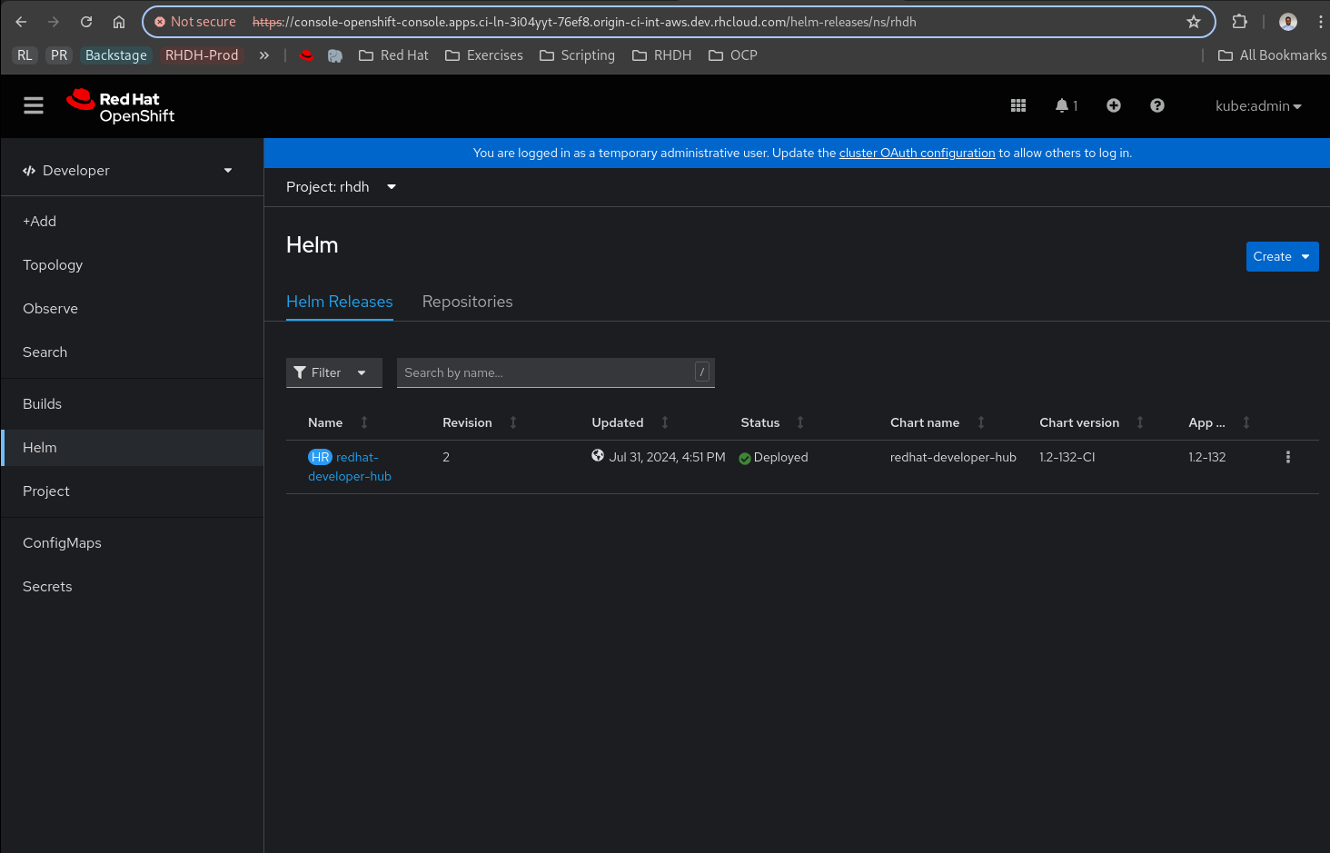Reload the browser page
1330x853 pixels.
click(86, 22)
